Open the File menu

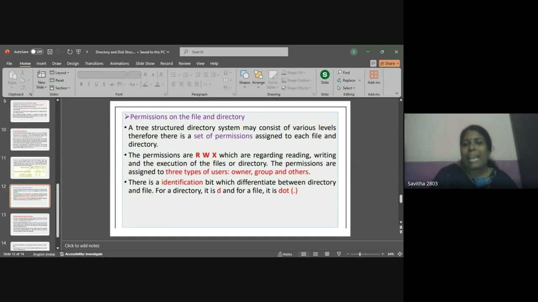(9, 63)
